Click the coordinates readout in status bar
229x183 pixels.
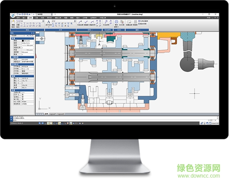click(x=17, y=123)
